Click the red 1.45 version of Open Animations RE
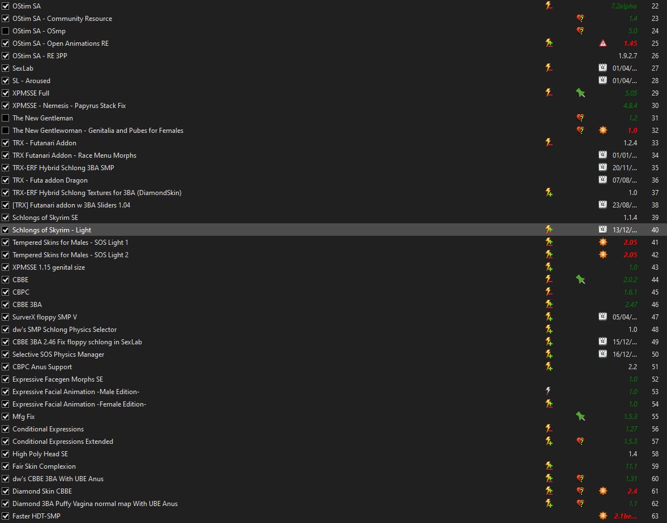This screenshot has height=523, width=667. coord(630,44)
